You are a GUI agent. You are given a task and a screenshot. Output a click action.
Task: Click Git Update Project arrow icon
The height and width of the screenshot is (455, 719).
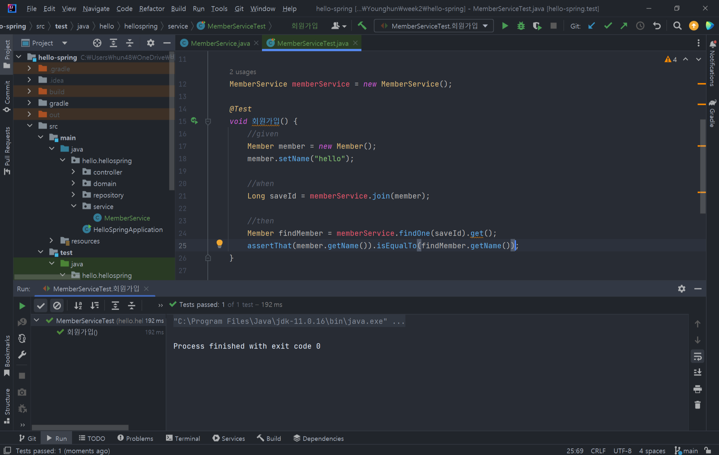point(592,26)
